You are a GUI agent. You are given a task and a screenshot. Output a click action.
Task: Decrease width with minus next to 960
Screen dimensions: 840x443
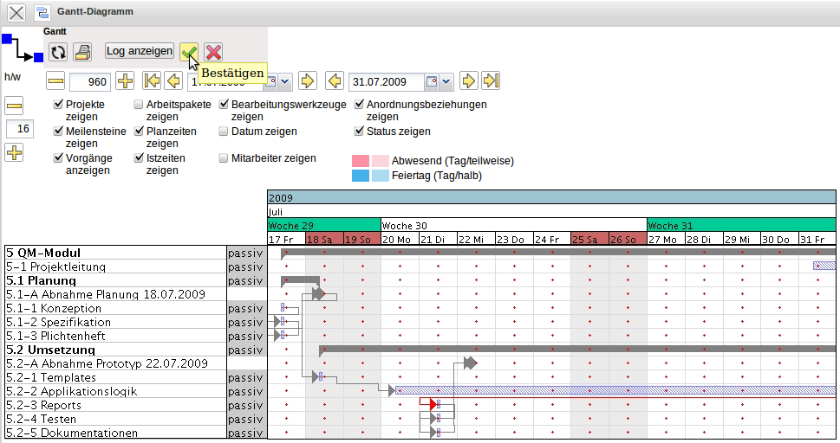pos(56,81)
